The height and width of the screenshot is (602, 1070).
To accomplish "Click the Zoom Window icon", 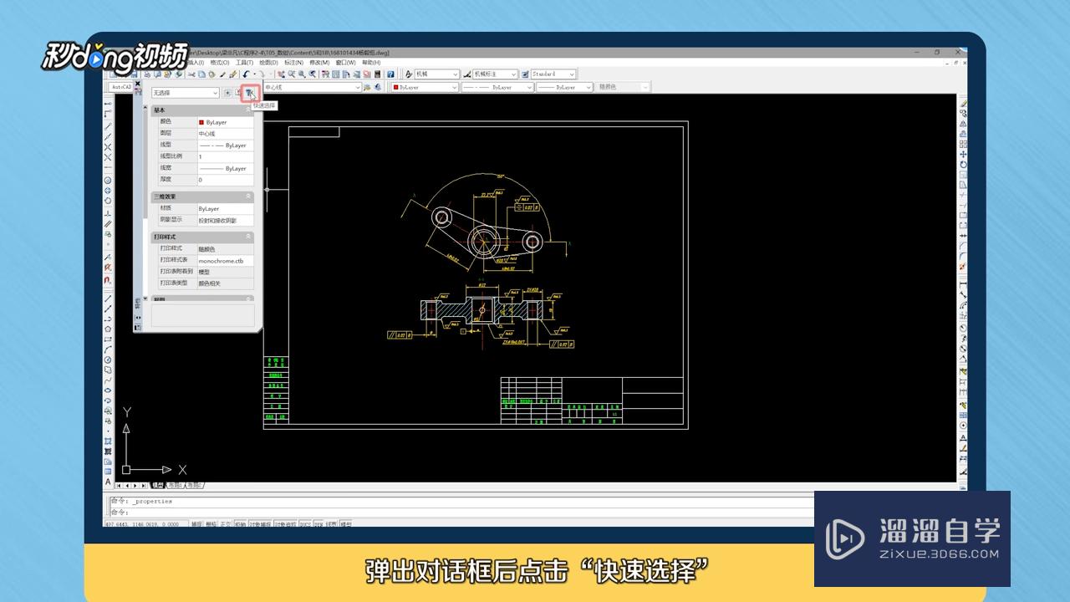I will click(301, 74).
